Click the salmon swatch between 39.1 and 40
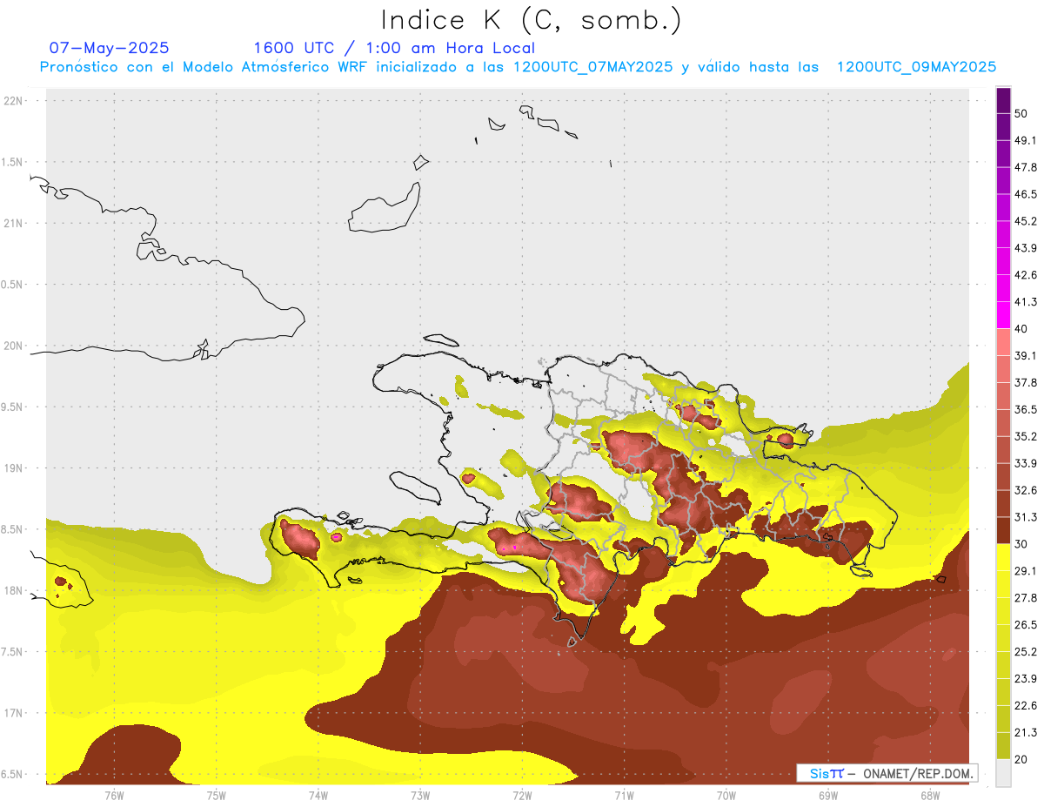Screen dimensions: 1044x807 pyautogui.click(x=1003, y=342)
